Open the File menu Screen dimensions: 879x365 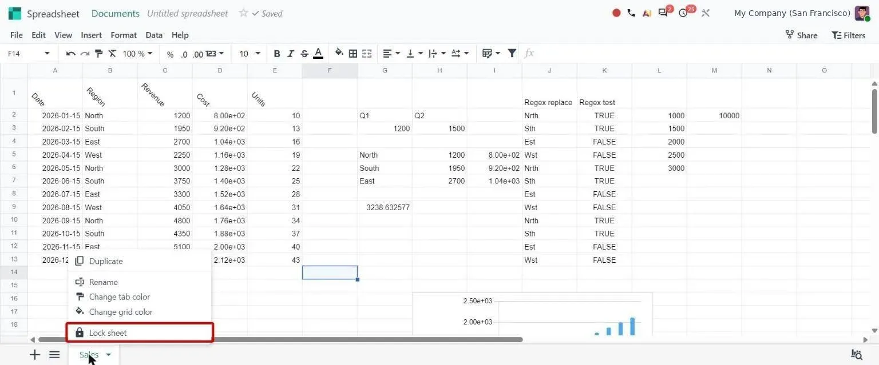pyautogui.click(x=17, y=35)
